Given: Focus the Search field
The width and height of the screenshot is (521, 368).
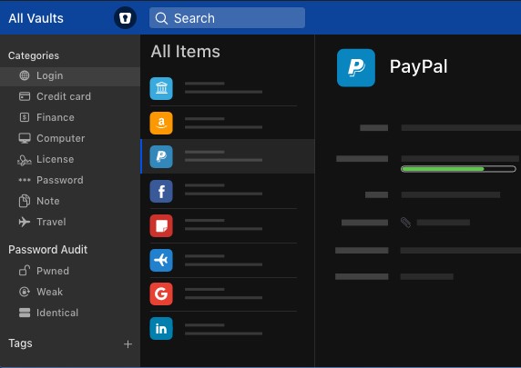Looking at the screenshot, I should [227, 18].
